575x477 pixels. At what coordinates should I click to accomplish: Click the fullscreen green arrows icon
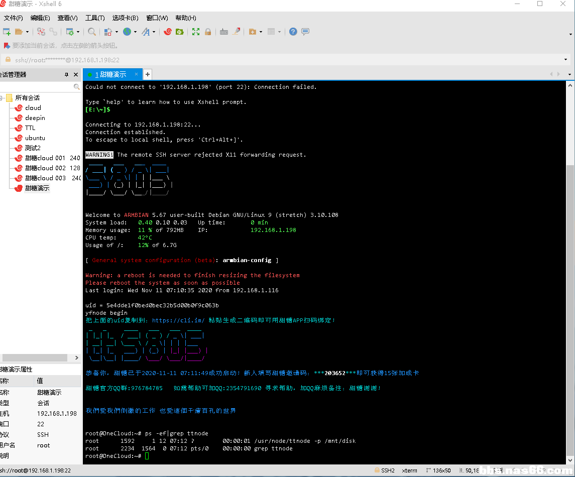pos(196,32)
